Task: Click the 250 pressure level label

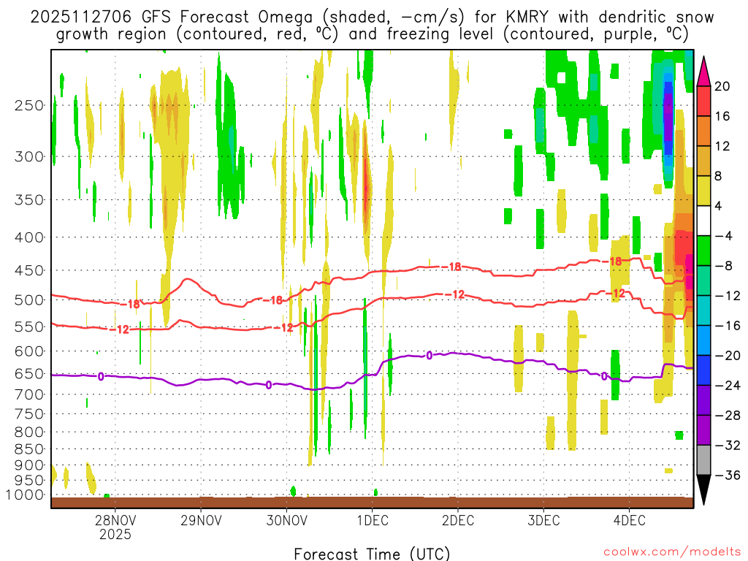Action: tap(30, 105)
